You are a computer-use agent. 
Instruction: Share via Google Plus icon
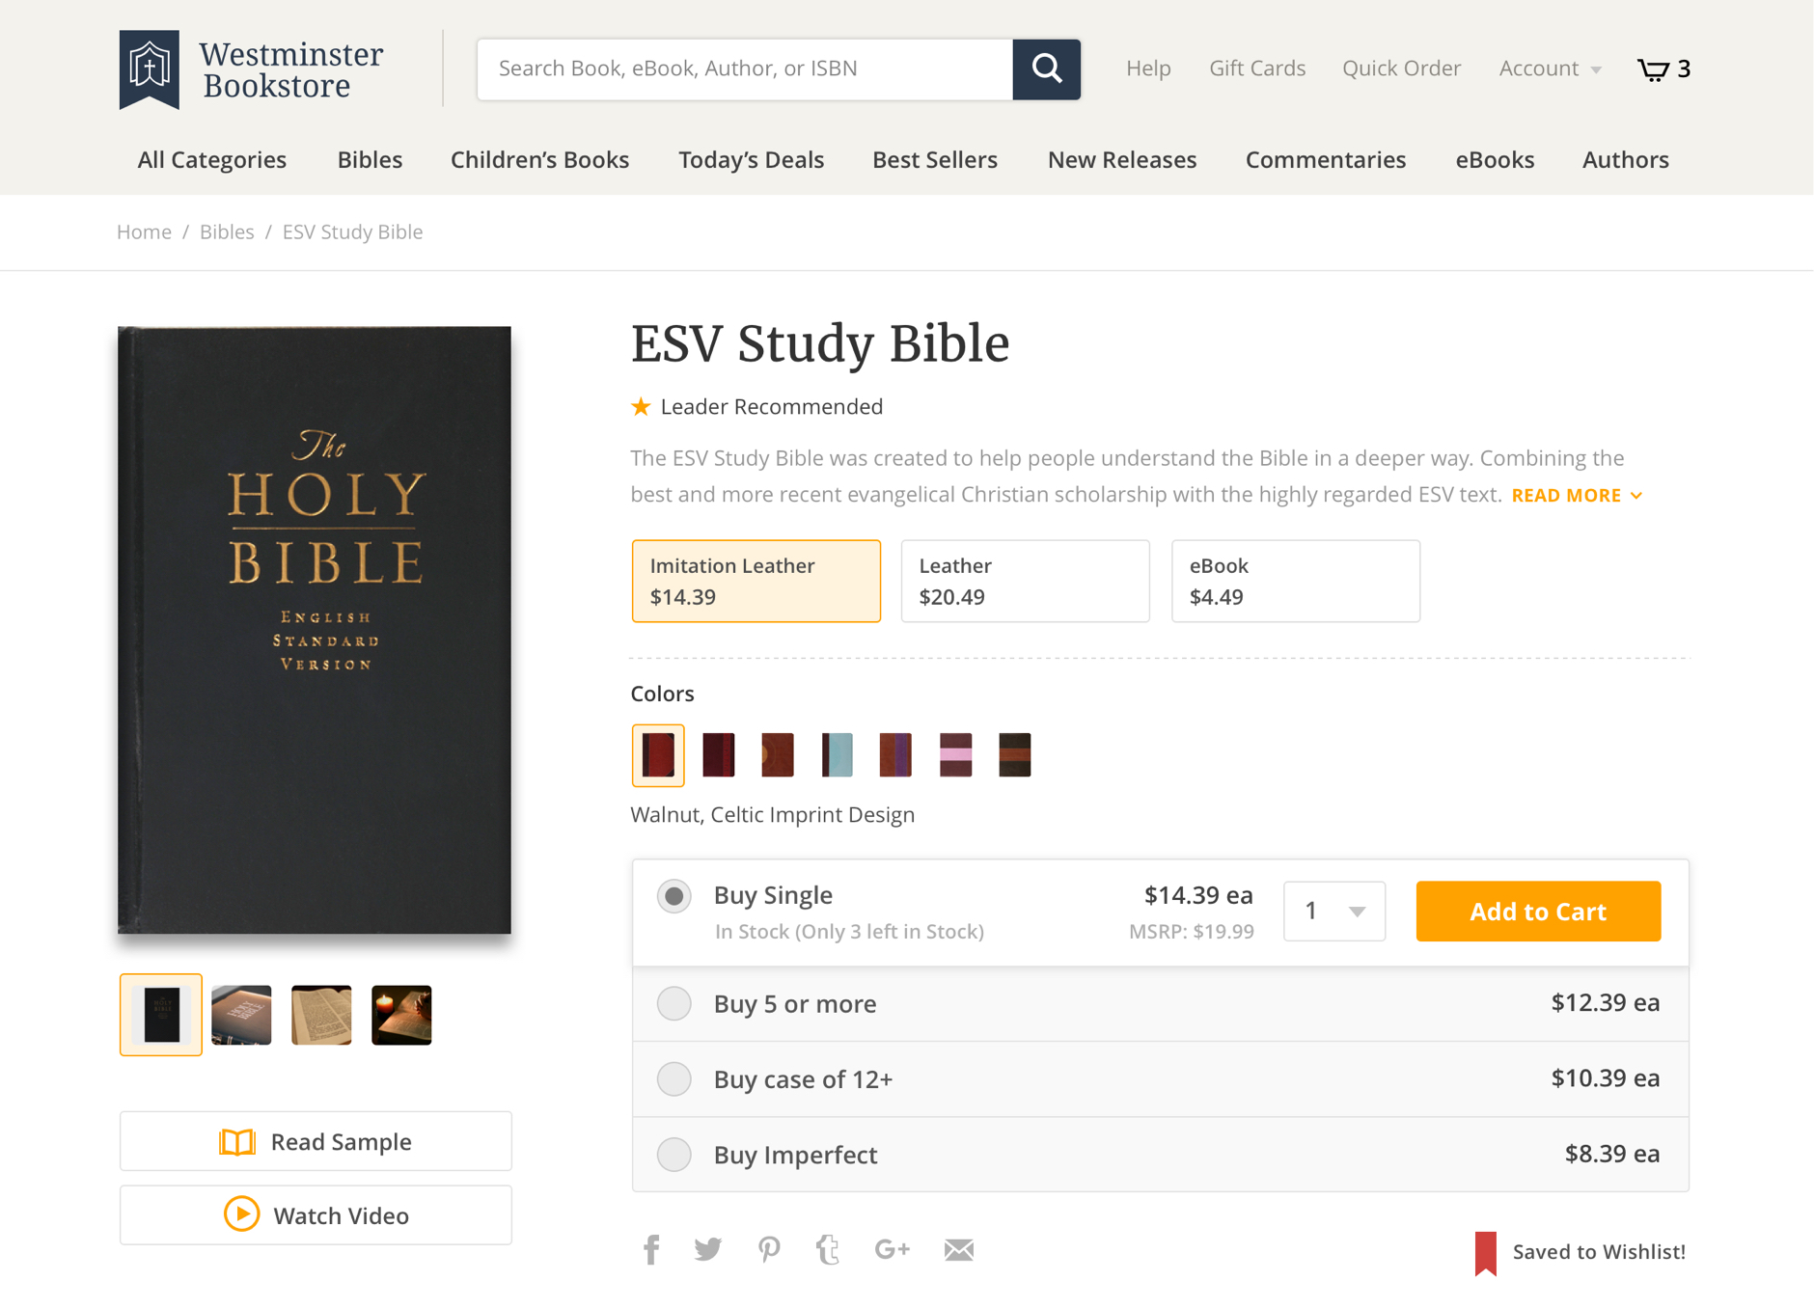coord(892,1249)
